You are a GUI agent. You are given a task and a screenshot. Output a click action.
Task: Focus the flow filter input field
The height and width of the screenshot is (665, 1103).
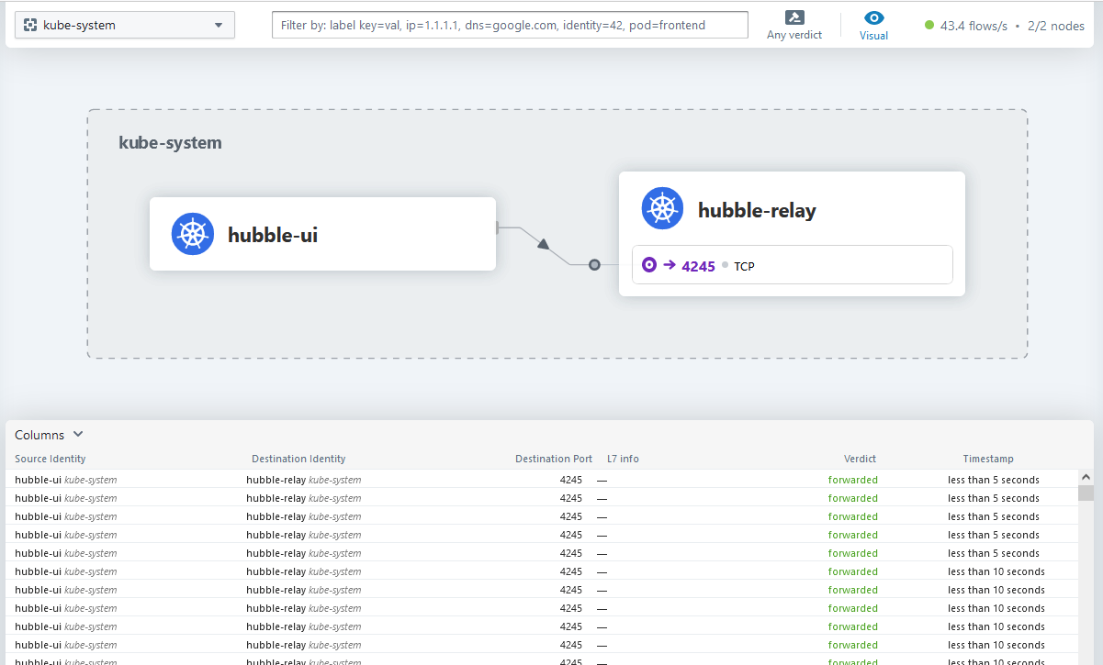[x=510, y=25]
